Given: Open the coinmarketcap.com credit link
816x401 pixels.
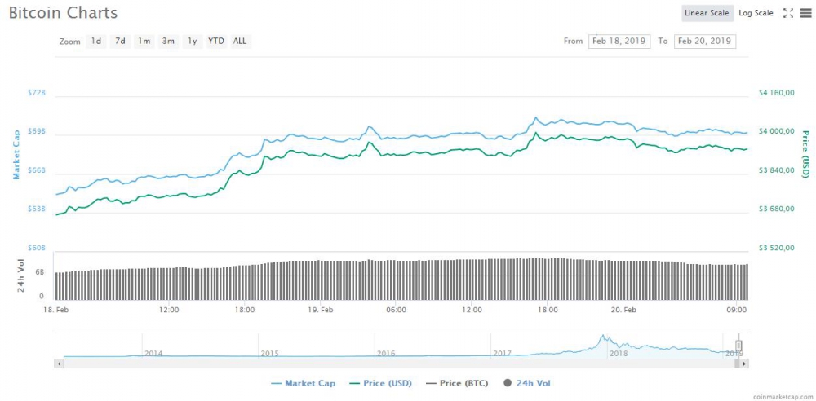Looking at the screenshot, I should pyautogui.click(x=783, y=396).
